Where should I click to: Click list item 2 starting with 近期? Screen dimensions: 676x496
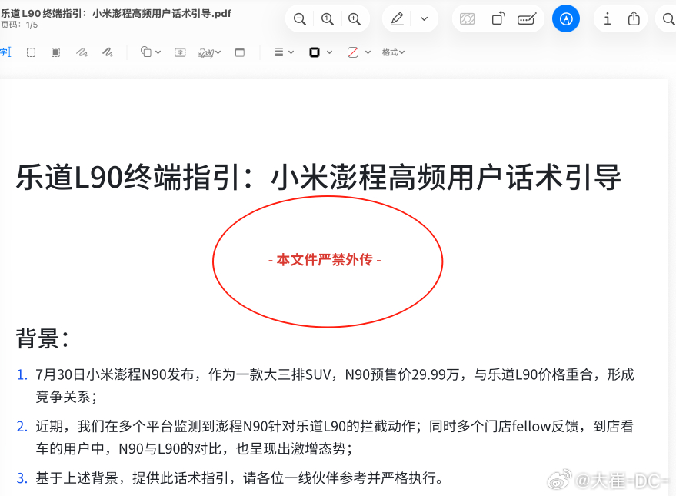(x=325, y=438)
